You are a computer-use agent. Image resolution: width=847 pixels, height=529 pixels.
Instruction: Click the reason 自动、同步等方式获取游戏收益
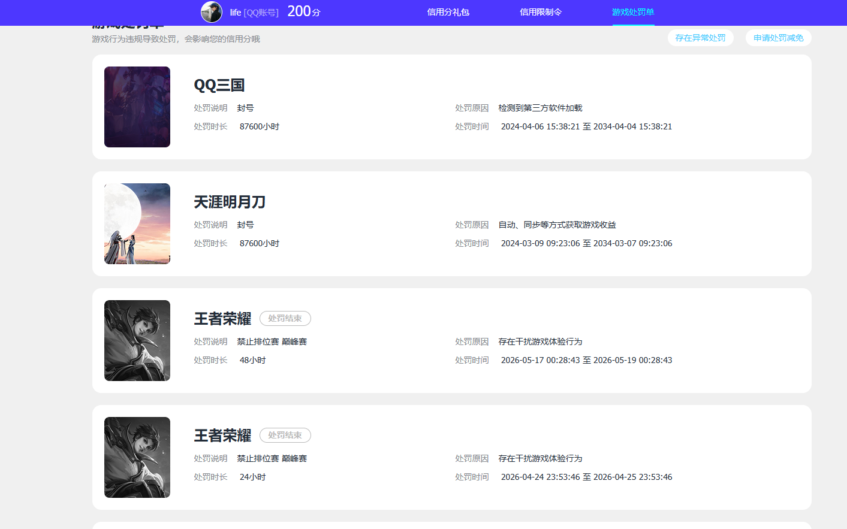557,225
